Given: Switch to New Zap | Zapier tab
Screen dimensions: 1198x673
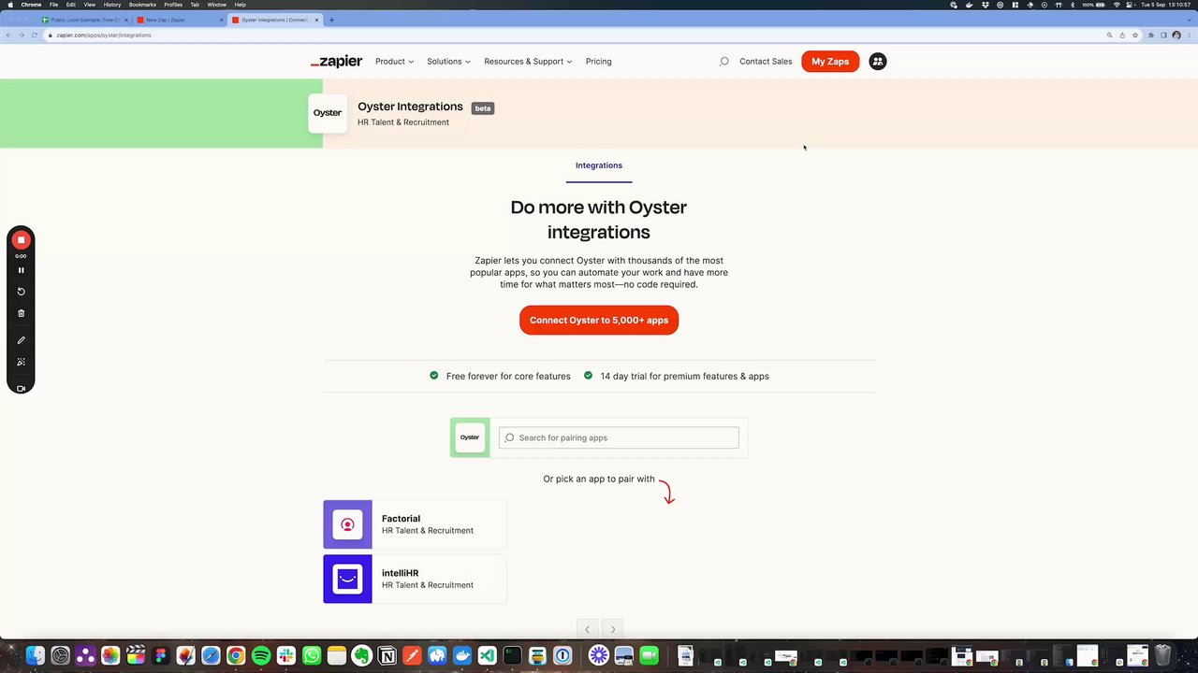Looking at the screenshot, I should (x=178, y=20).
